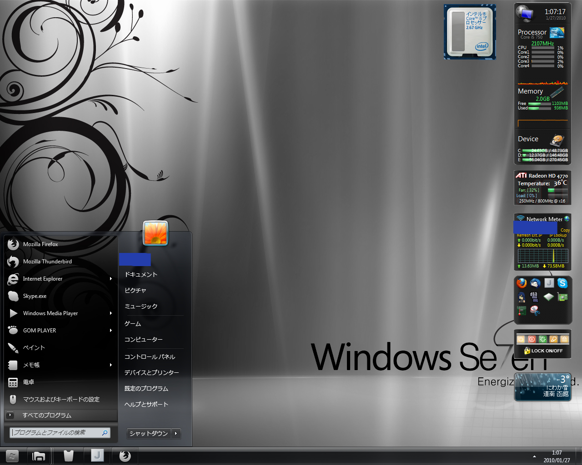Click the eject icon in control gadget
Image resolution: width=582 pixels, height=465 pixels.
point(565,339)
